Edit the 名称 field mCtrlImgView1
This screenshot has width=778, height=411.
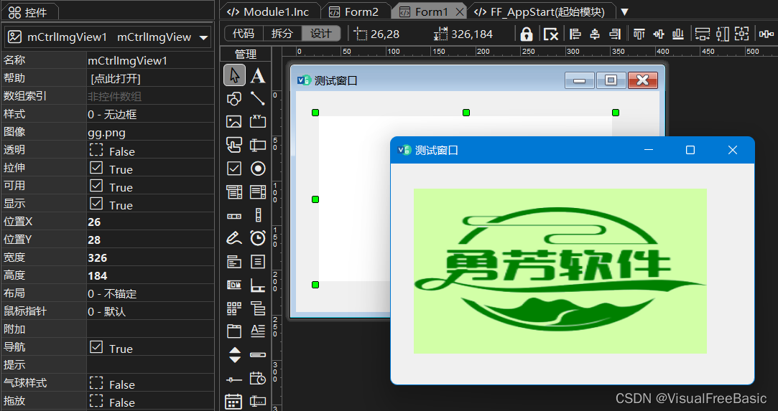coord(150,60)
